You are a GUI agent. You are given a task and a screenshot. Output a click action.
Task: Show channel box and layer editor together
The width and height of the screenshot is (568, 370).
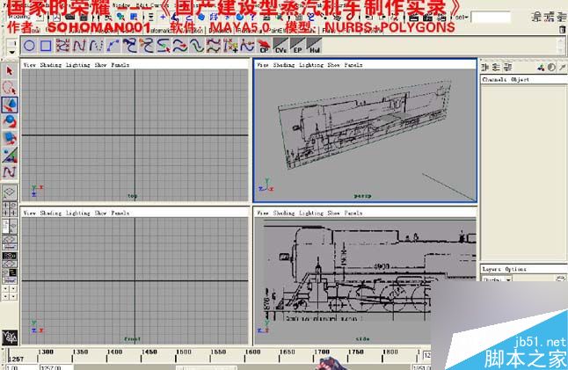tap(507, 67)
